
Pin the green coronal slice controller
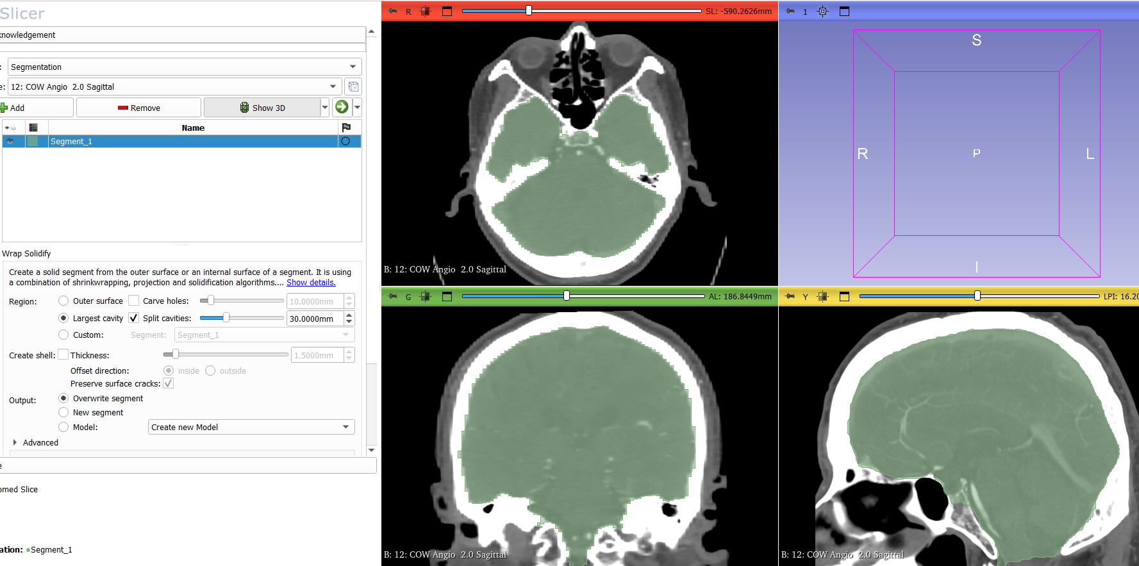[x=393, y=296]
